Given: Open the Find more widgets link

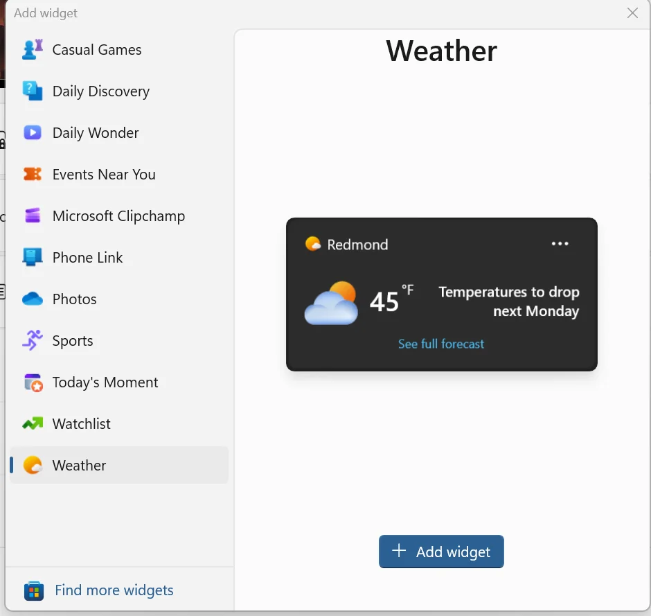Looking at the screenshot, I should (114, 590).
